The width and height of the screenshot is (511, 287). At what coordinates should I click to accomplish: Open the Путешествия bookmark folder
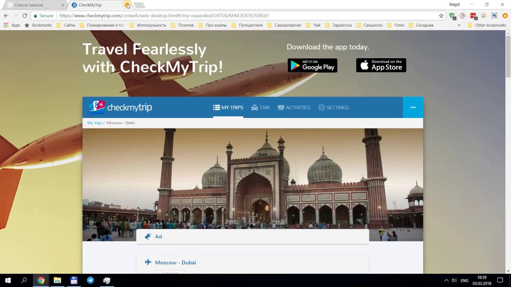pos(247,25)
